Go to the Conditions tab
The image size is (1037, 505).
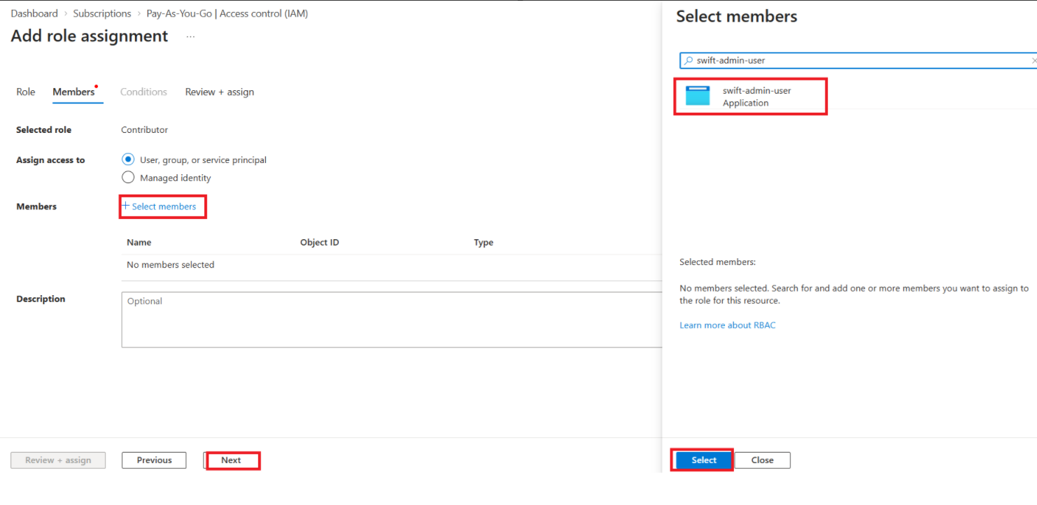pos(143,92)
